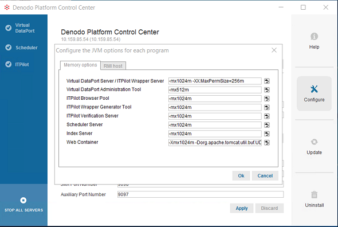The width and height of the screenshot is (338, 227).
Task: Click the Update icon
Action: click(314, 142)
